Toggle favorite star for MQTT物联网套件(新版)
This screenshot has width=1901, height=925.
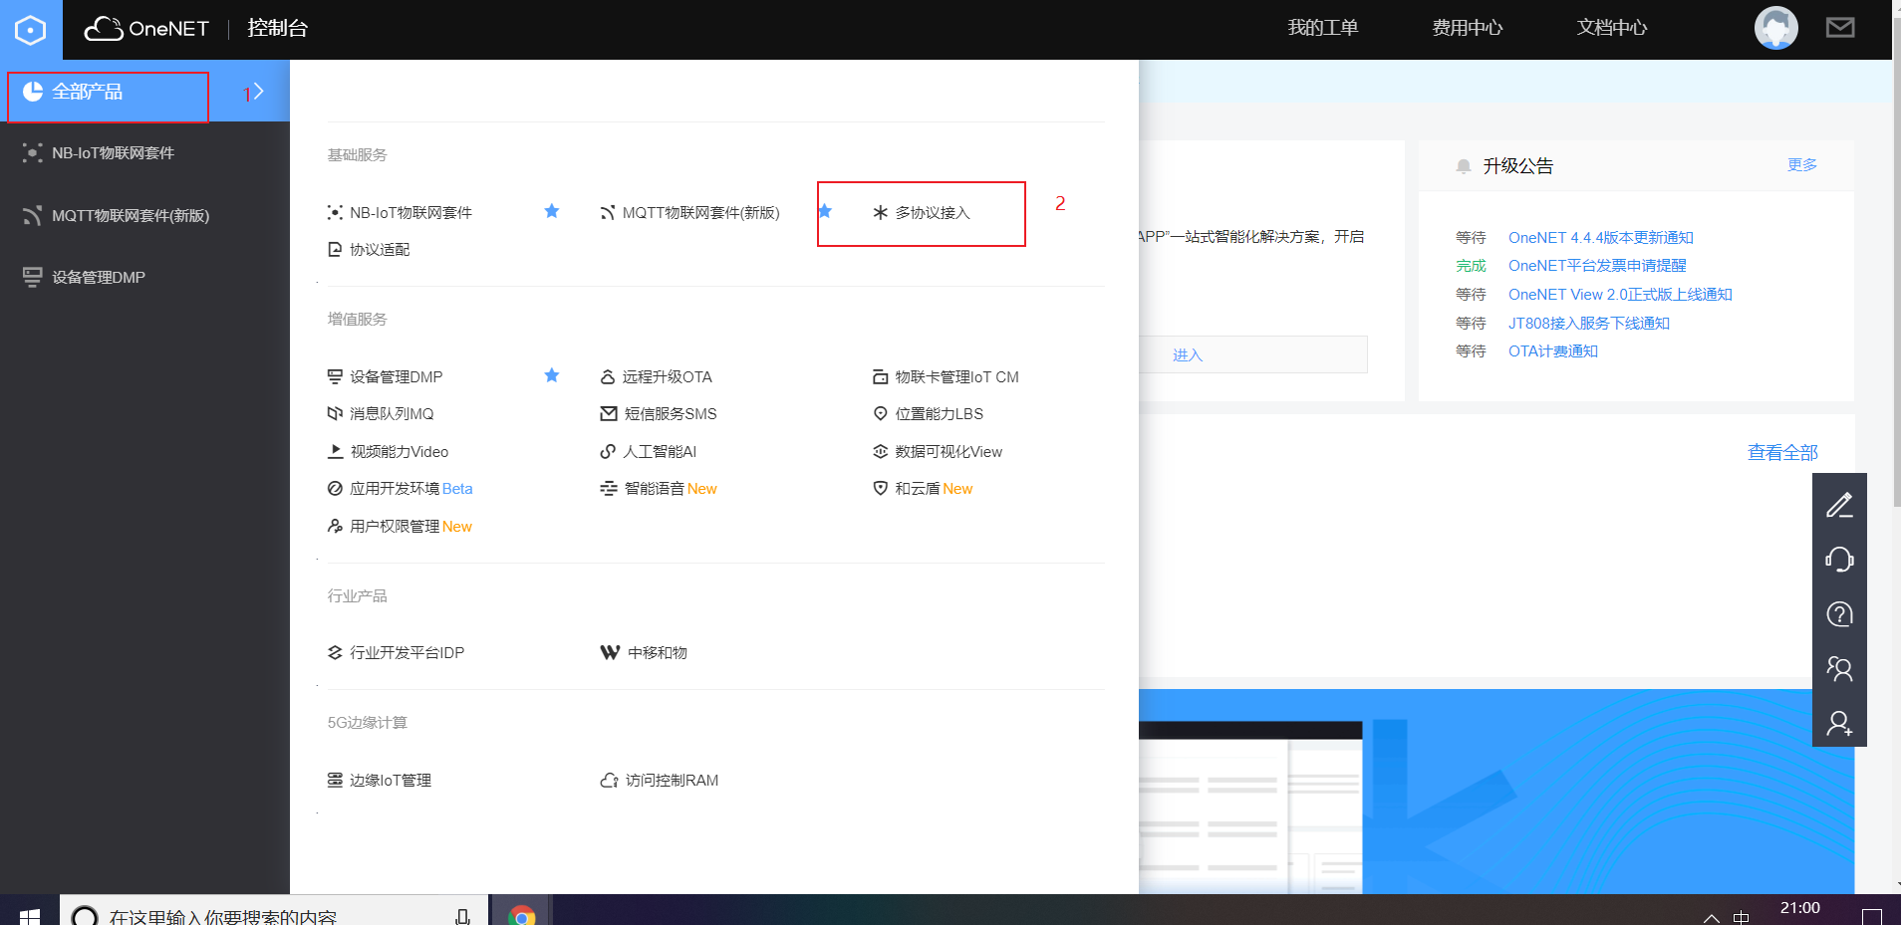coord(825,211)
